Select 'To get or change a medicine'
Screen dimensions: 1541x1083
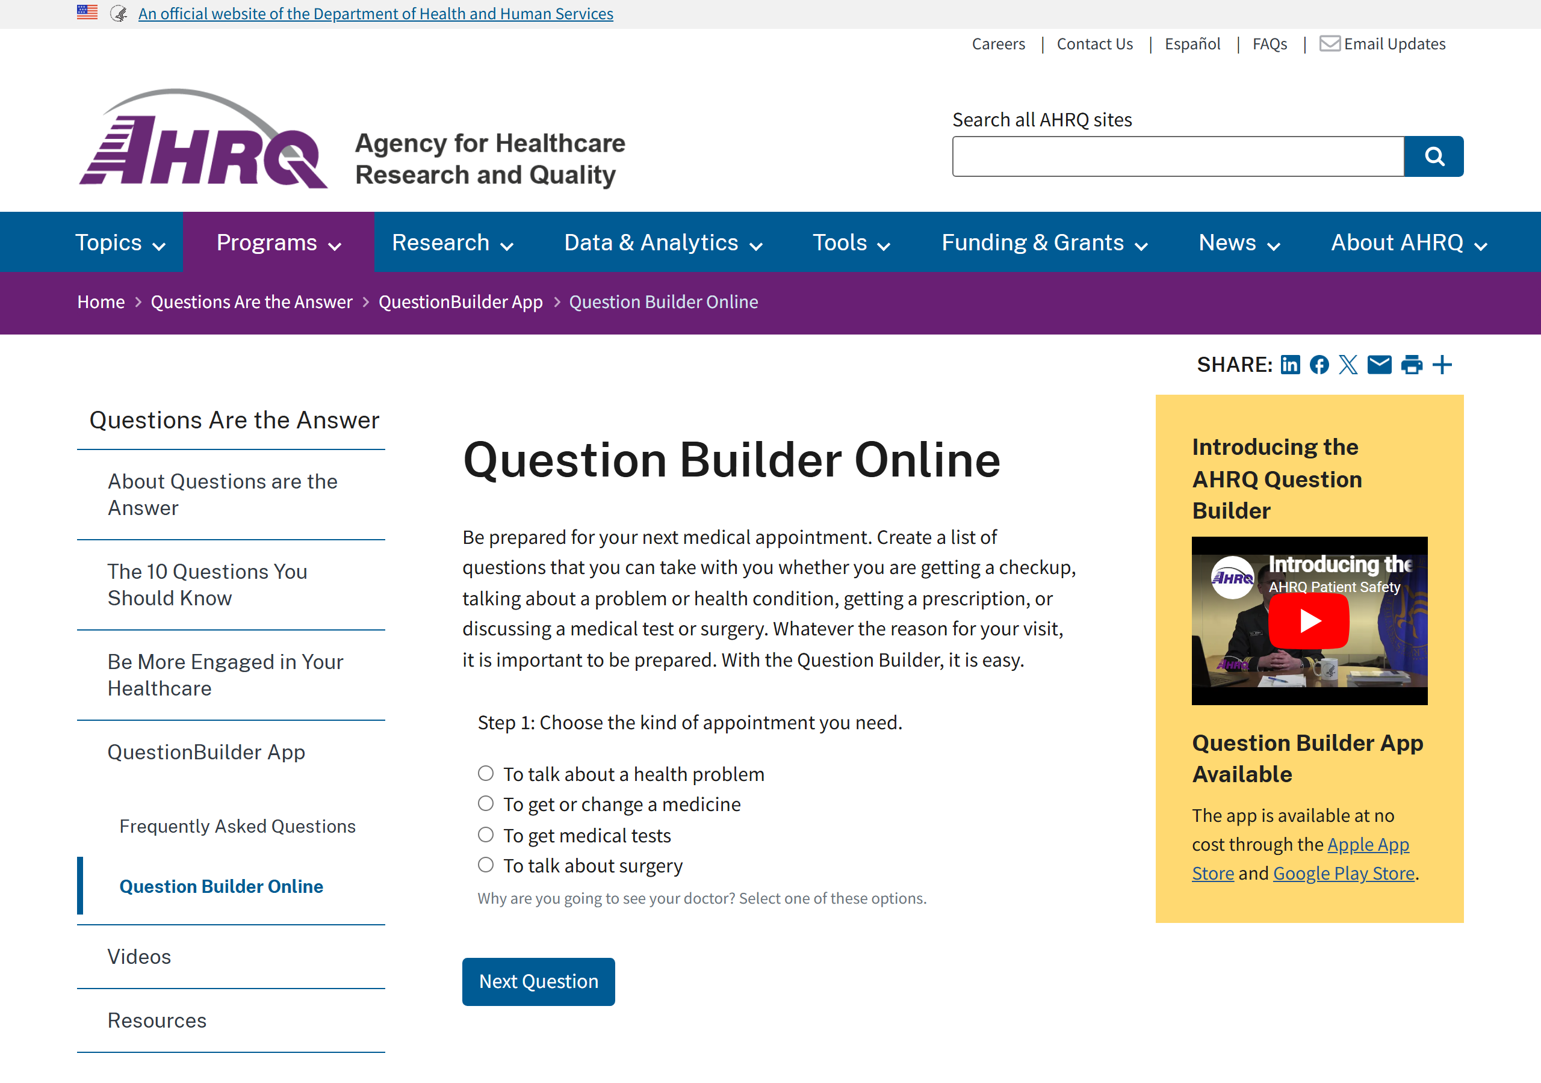click(485, 803)
